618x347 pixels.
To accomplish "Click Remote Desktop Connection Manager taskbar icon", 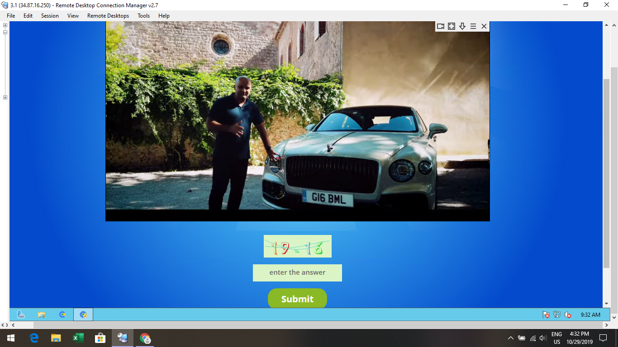I will (x=123, y=338).
